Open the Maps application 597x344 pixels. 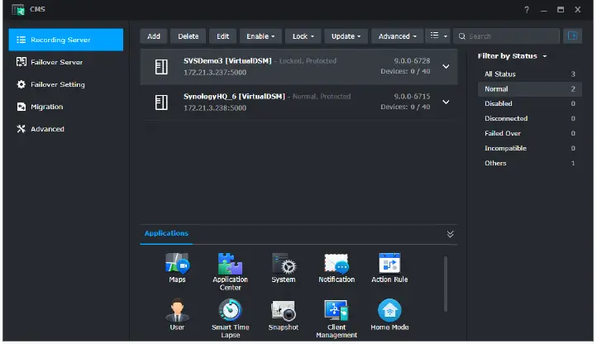pos(177,268)
